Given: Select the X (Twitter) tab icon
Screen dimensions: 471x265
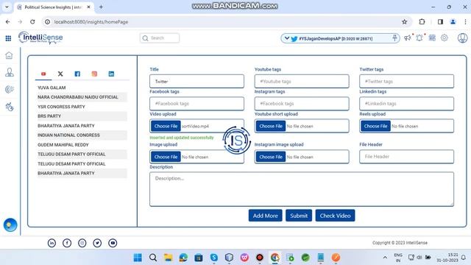Looking at the screenshot, I should tap(60, 74).
